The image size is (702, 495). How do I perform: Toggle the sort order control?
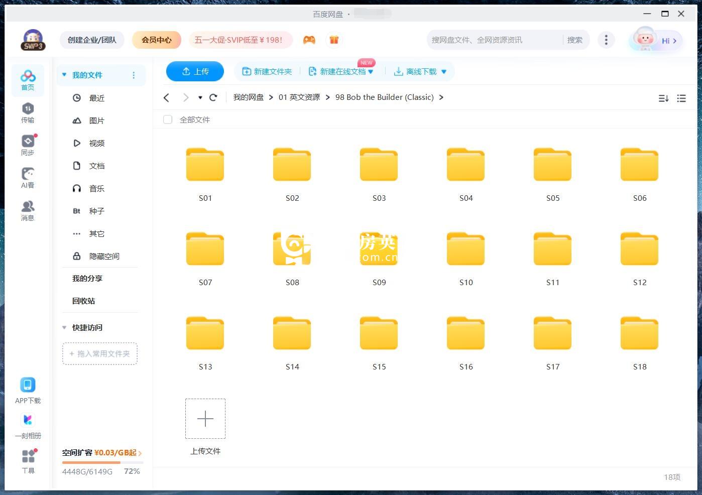click(x=663, y=98)
